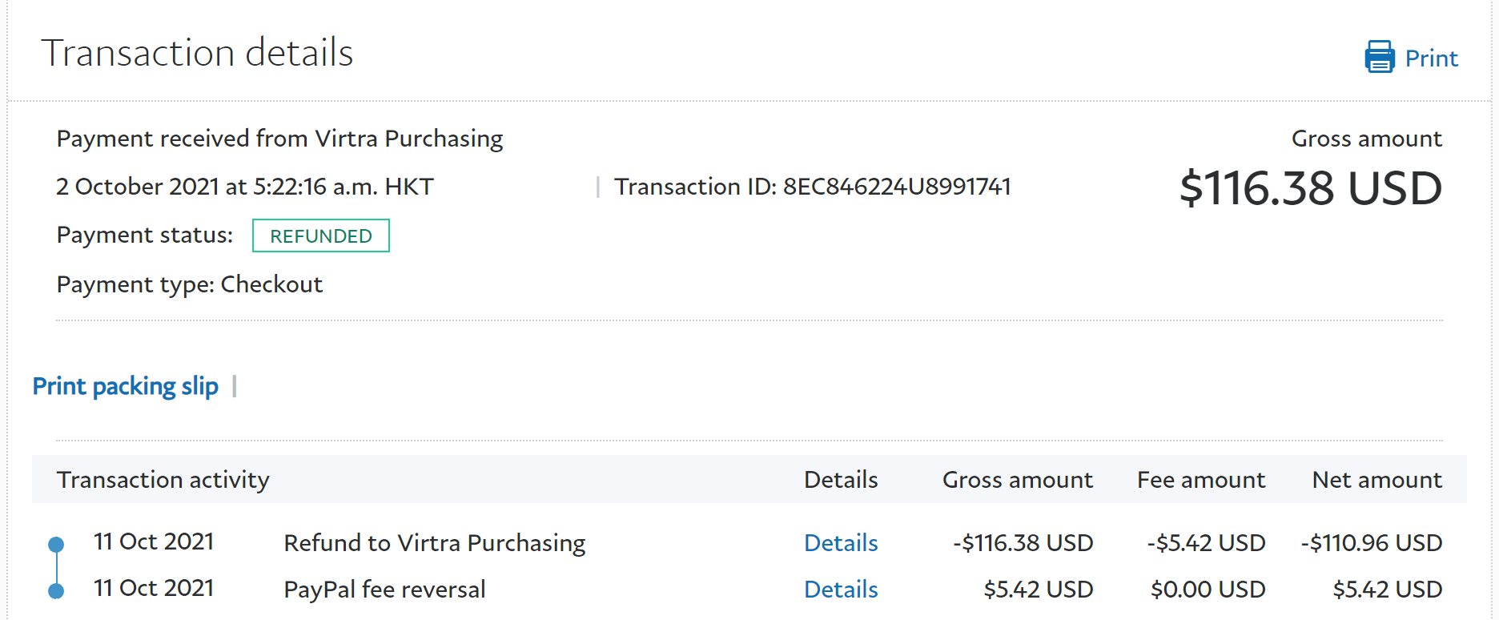Open Details for Refund to Virtra Purchasing

[x=840, y=543]
